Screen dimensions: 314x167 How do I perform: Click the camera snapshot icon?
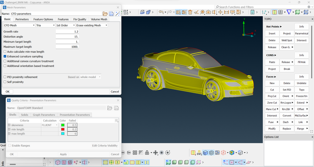click(x=208, y=12)
